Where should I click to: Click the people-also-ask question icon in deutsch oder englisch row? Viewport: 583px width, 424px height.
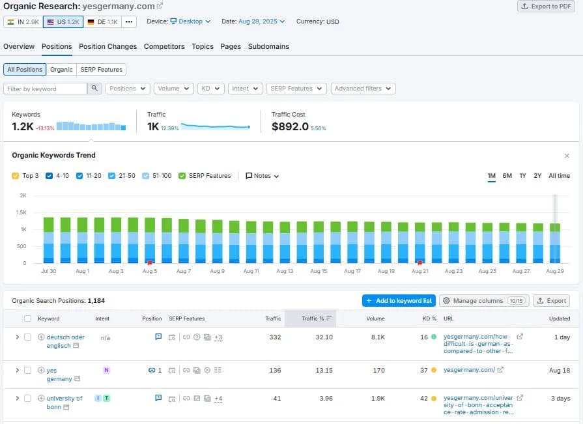[x=197, y=337]
